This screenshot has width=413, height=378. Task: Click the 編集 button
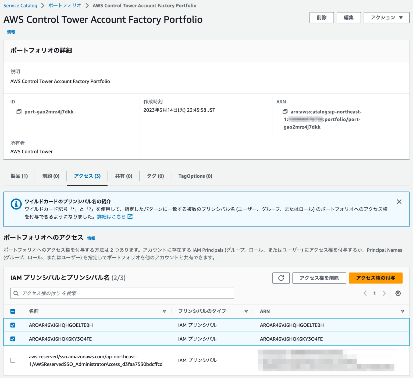(x=349, y=17)
